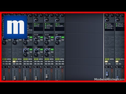Toggle the OldSkoolV insert enable square
Screen dimensions: 126x94
point(117,24)
